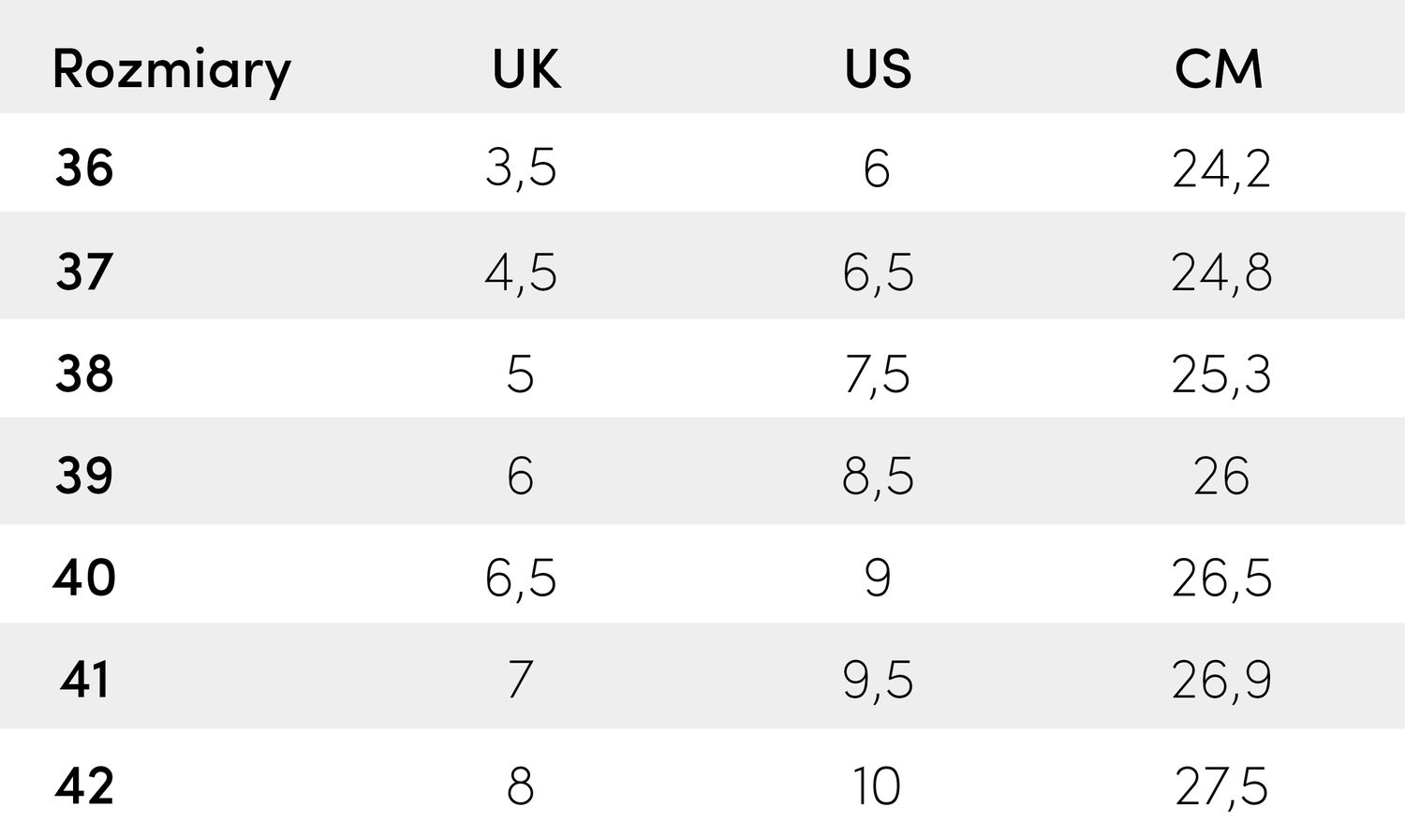Click the 9,5 US value
The width and height of the screenshot is (1405, 836).
[878, 681]
